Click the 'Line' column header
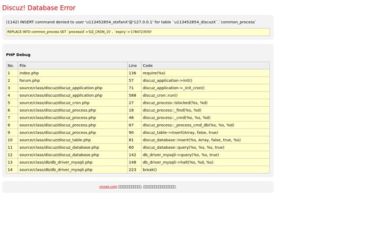382x239 pixels. tap(134, 66)
